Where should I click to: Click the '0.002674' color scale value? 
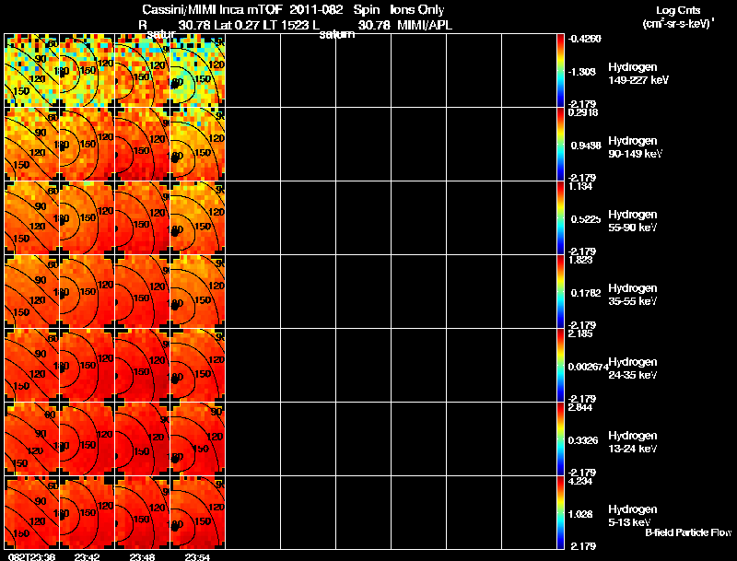click(x=588, y=367)
